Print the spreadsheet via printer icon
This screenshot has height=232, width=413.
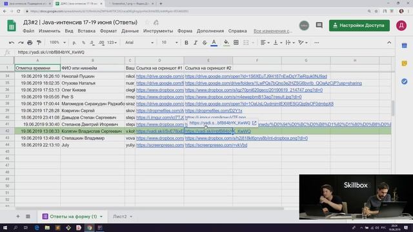(30, 43)
